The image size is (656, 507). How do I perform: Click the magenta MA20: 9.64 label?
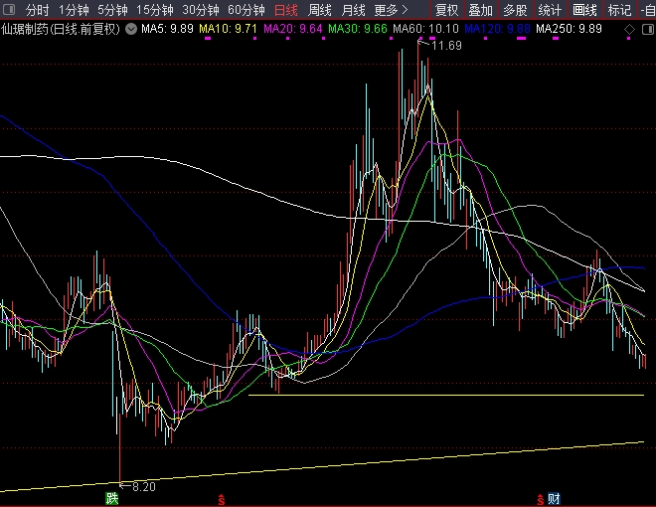coord(293,29)
